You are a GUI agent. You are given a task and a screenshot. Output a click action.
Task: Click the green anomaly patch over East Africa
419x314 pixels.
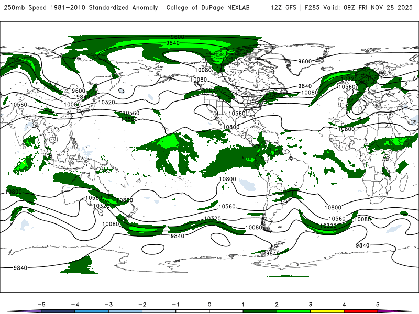point(393,143)
